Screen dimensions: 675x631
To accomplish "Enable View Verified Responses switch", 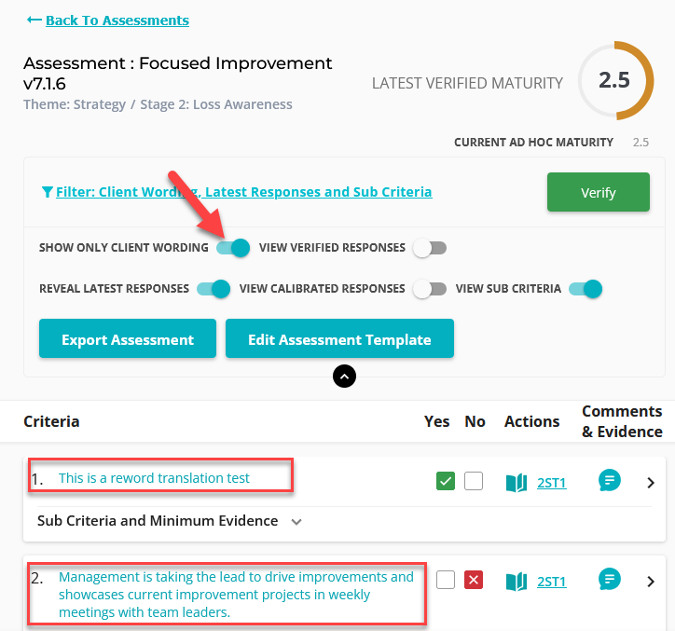I will pyautogui.click(x=430, y=248).
